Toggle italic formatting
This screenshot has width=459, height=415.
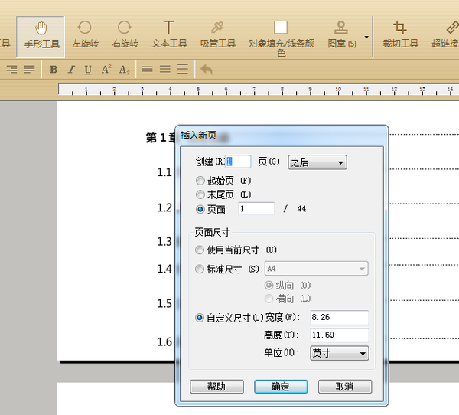[71, 70]
